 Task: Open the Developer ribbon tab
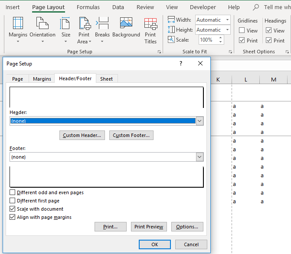click(203, 7)
